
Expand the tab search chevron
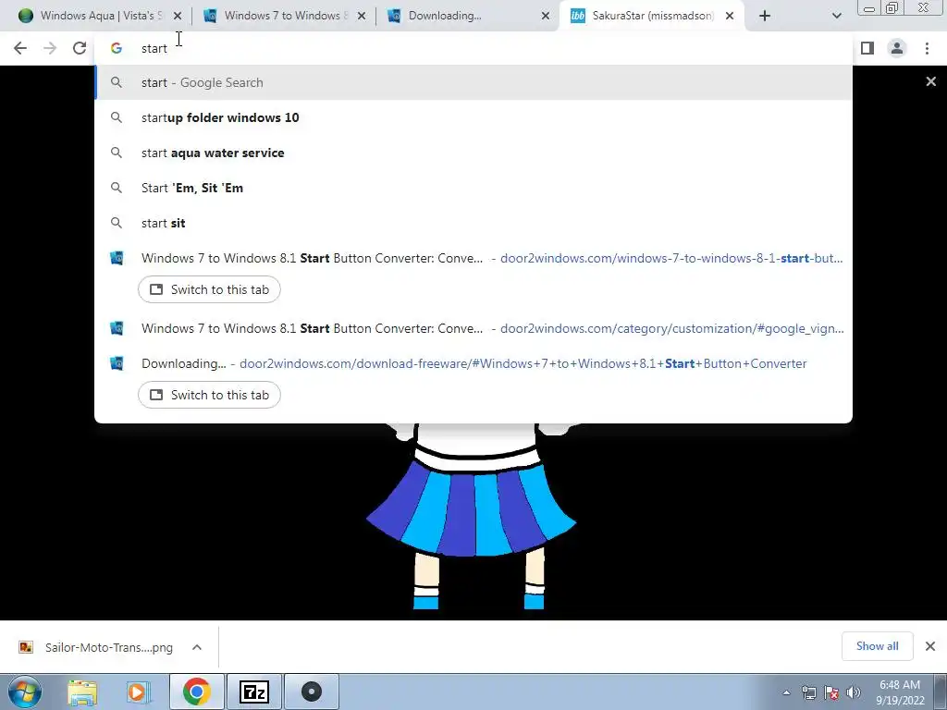coord(836,16)
